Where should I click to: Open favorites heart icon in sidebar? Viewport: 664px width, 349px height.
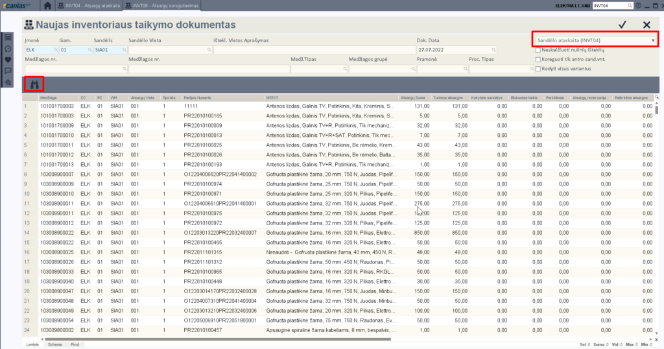tap(8, 60)
